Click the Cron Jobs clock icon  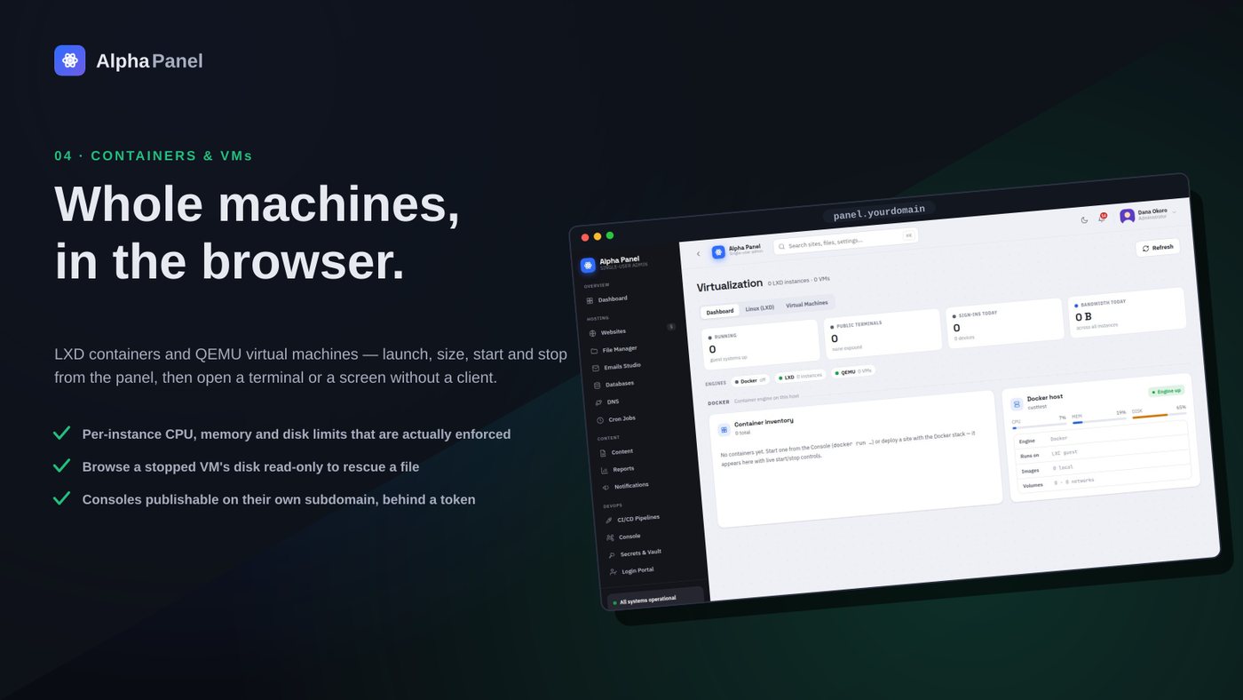click(601, 420)
